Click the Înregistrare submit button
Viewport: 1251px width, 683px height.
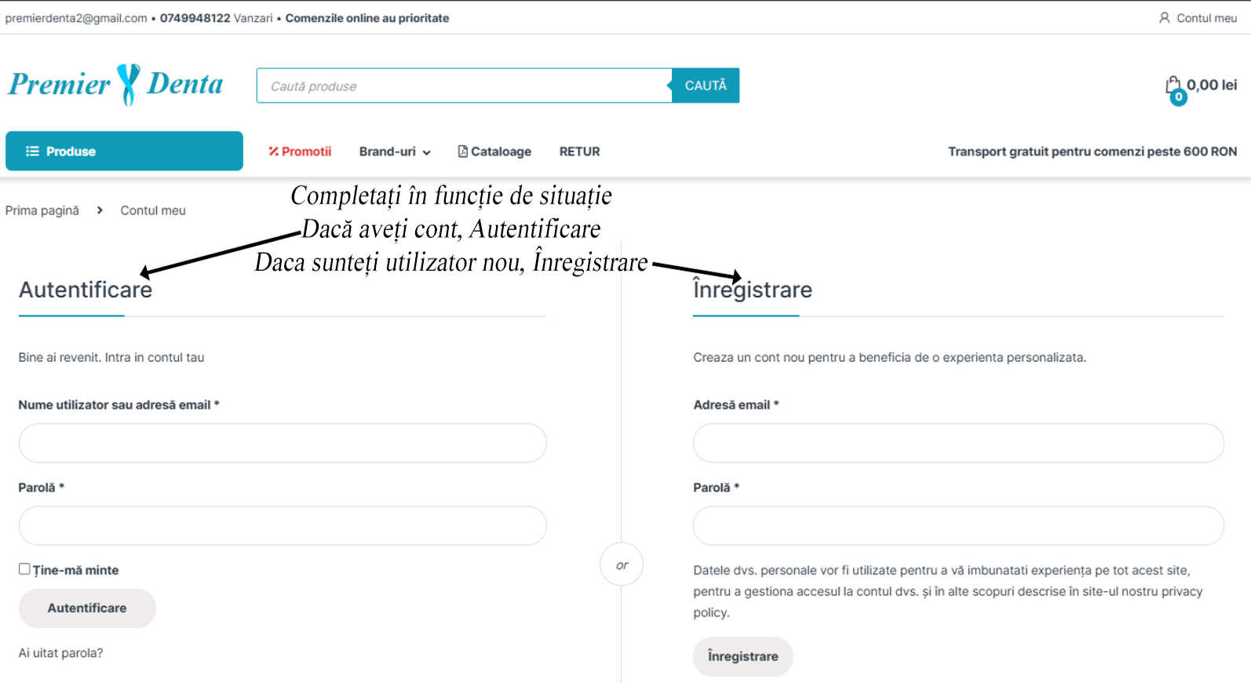[742, 656]
